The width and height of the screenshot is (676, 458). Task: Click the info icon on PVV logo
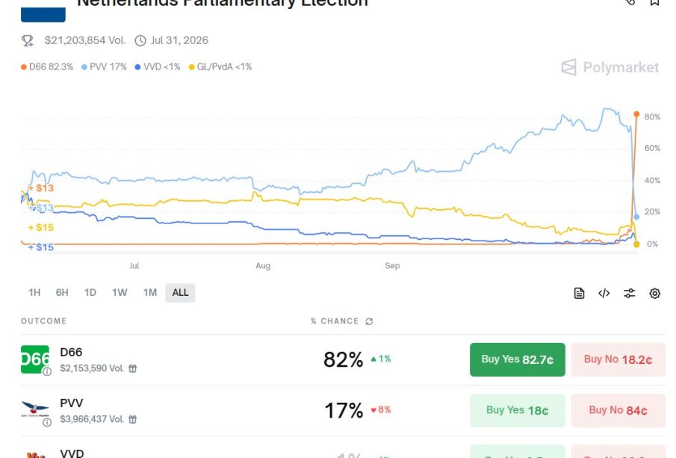(x=47, y=422)
